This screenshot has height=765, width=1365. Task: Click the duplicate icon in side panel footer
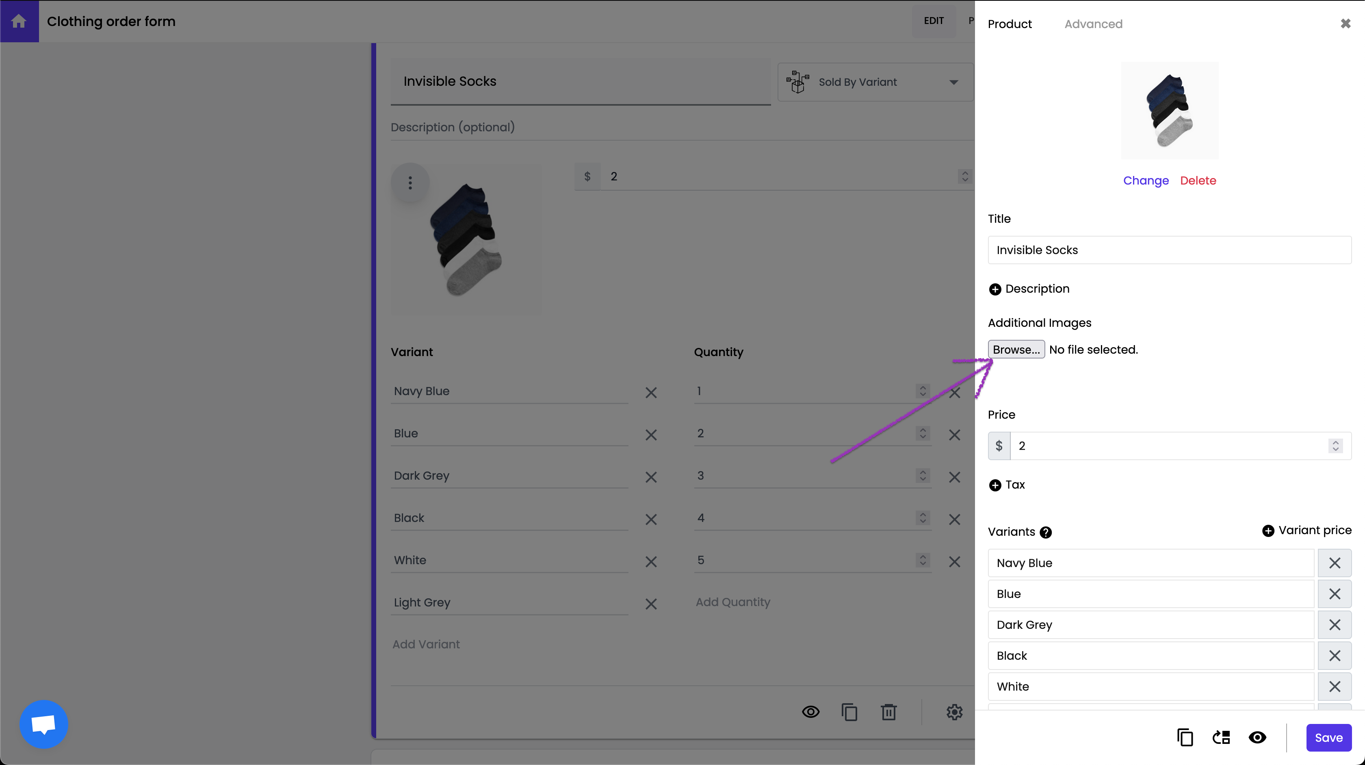[x=1185, y=737]
